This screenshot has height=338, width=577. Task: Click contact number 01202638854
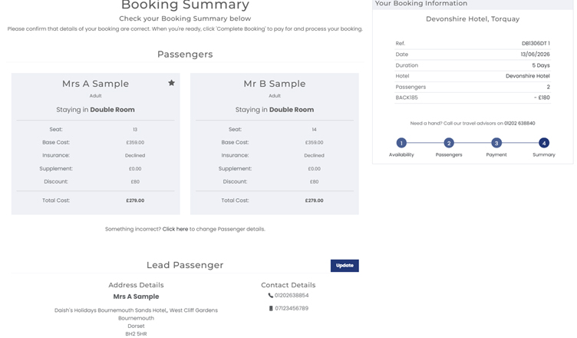(292, 295)
